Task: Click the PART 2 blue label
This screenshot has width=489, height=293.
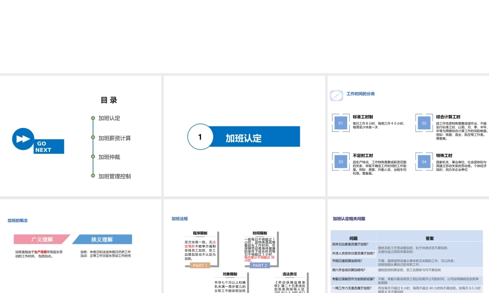Action: tap(259, 266)
